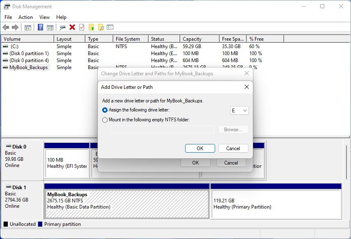The width and height of the screenshot is (351, 239).
Task: Click the blue Primary partition legend swatch
Action: (x=40, y=224)
